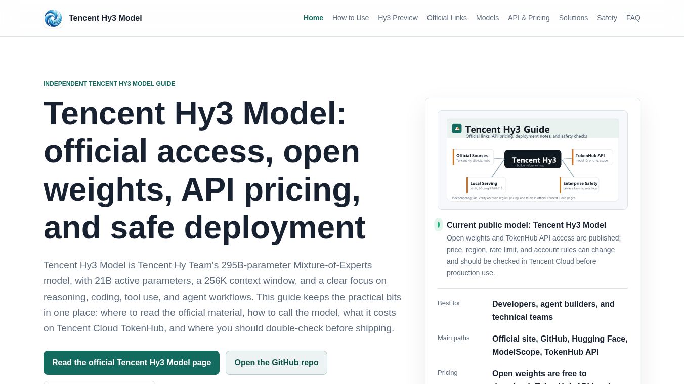
Task: Open the Home nav item
Action: [x=313, y=18]
